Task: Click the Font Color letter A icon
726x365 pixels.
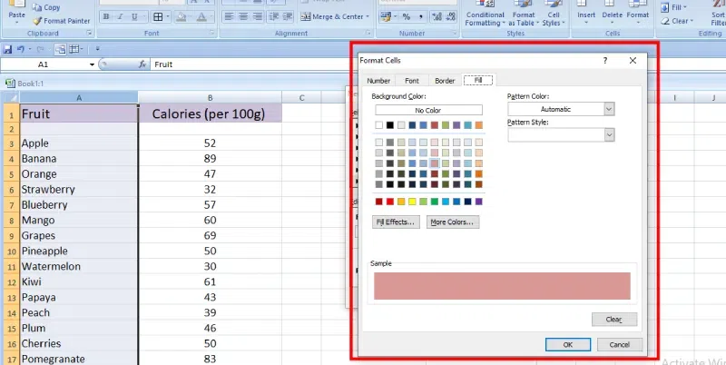Action: (x=201, y=16)
